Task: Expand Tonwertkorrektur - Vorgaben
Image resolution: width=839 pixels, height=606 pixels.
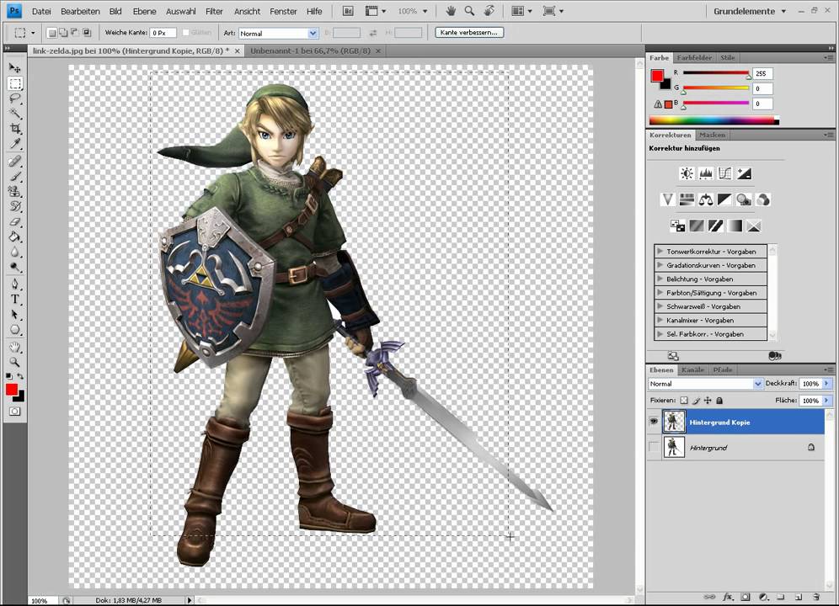Action: coord(660,251)
